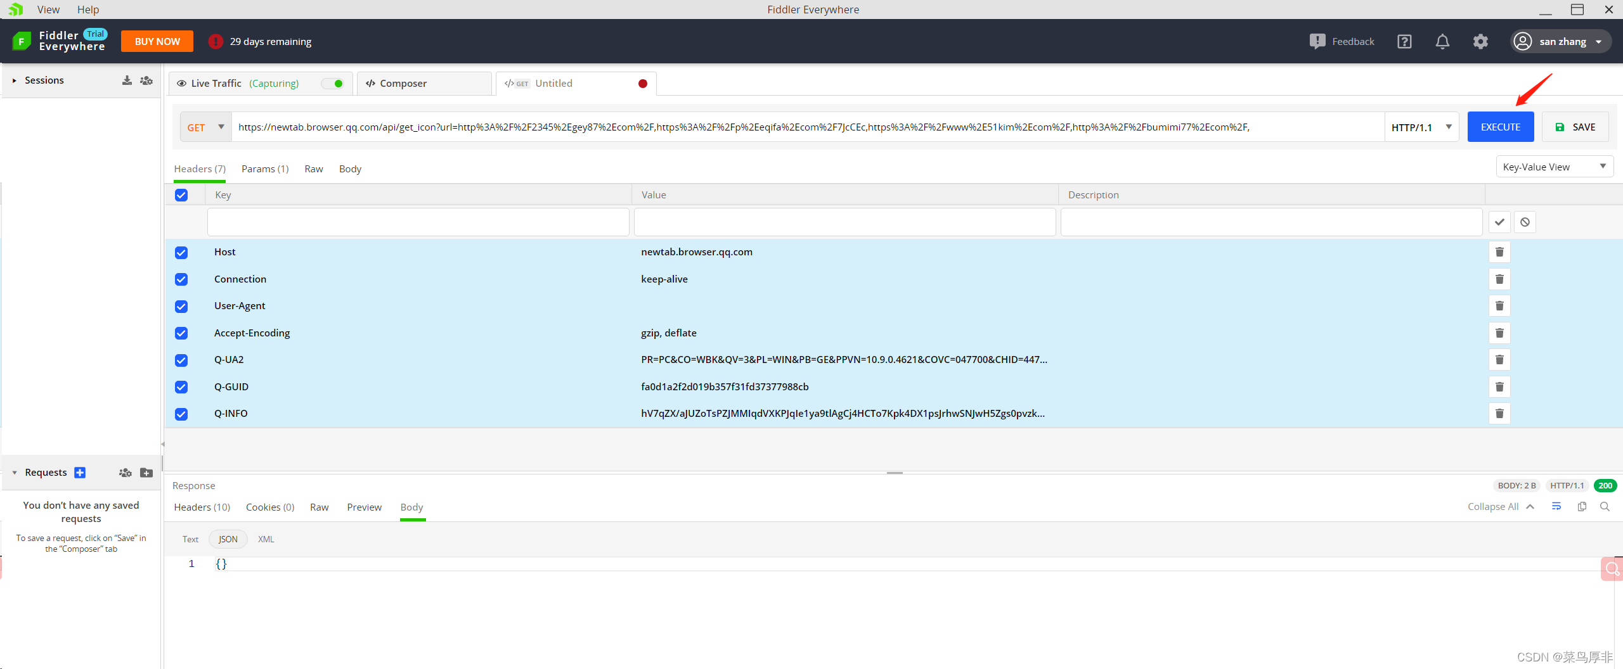
Task: Select the XML response format
Action: [x=266, y=540]
